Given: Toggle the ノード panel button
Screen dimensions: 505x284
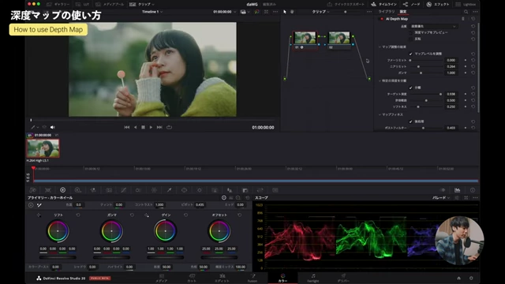Looking at the screenshot, I should click(x=411, y=4).
